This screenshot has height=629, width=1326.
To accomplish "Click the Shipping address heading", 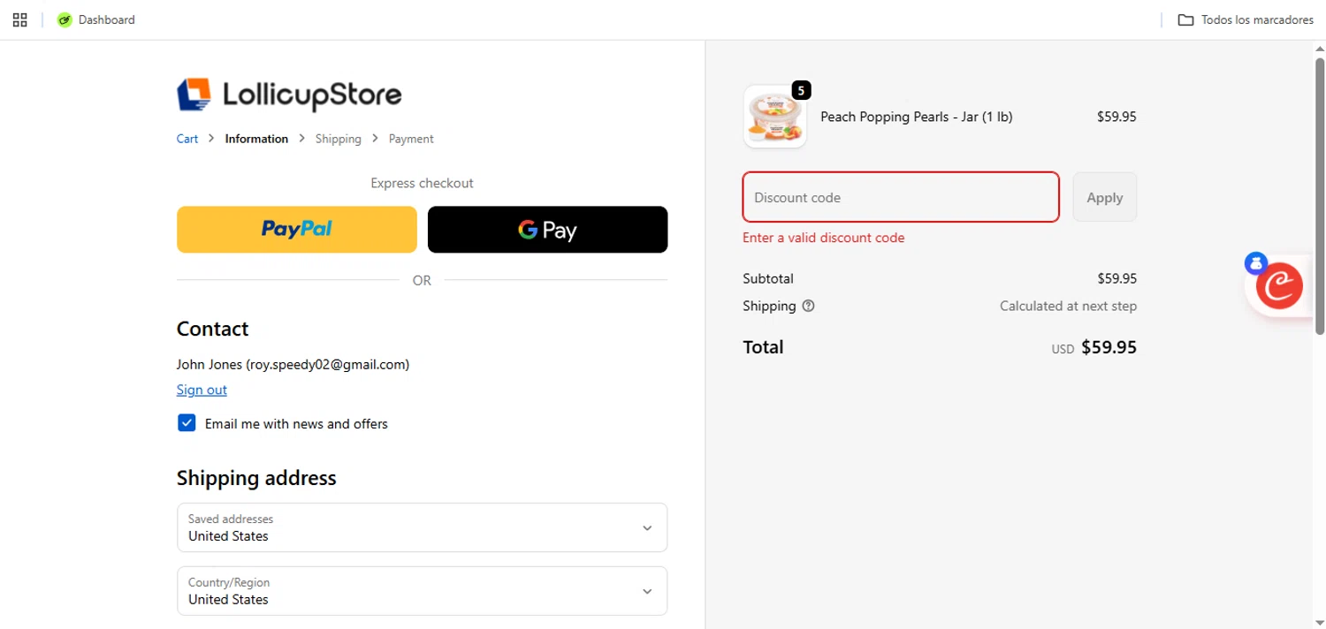I will tap(256, 478).
